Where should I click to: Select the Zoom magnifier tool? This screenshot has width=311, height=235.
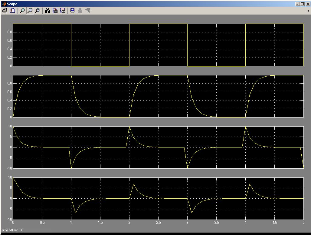[22, 11]
